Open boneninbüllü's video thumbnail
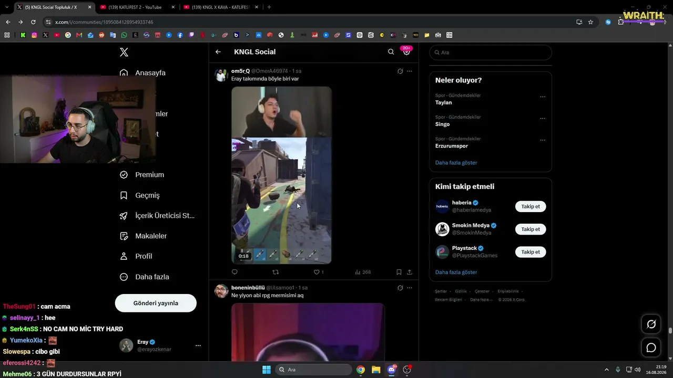This screenshot has width=673, height=378. (x=308, y=332)
